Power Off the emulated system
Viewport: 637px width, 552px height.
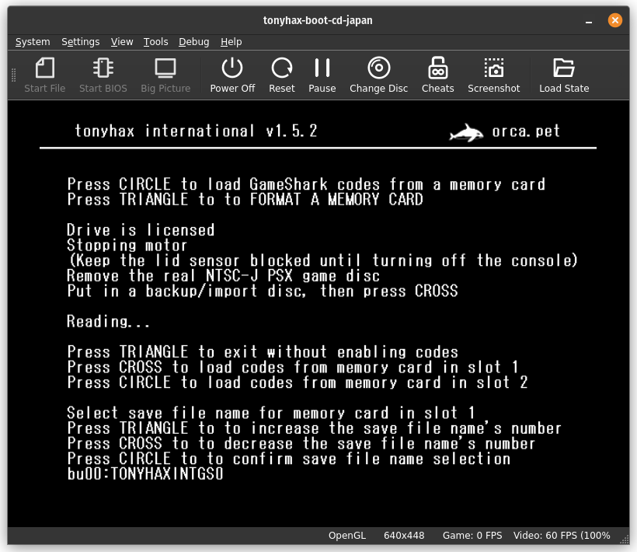(232, 75)
